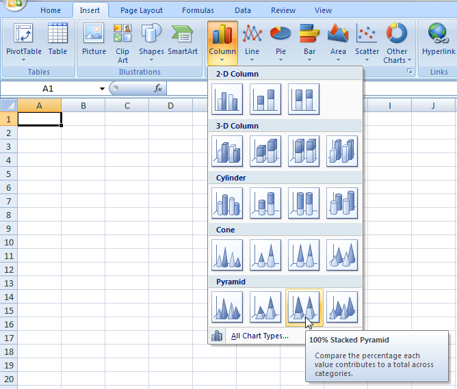Pick the Stacked Column in 3-D chart
This screenshot has height=389, width=457.
tap(265, 151)
